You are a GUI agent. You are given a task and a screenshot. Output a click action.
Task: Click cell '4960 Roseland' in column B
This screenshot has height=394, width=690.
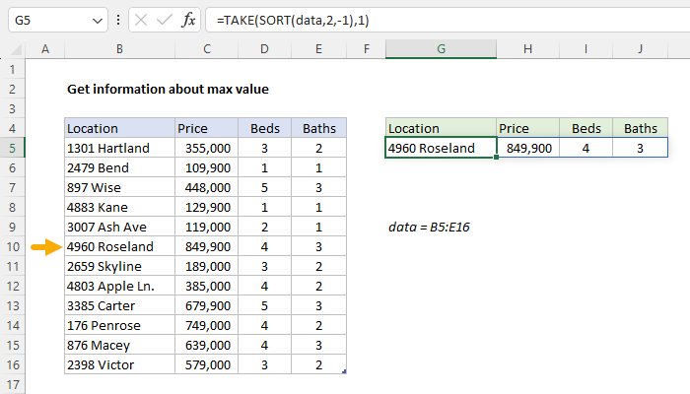pyautogui.click(x=119, y=246)
